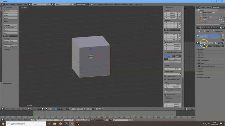Click the auto keyframe record icon
The width and height of the screenshot is (225, 126).
[x=107, y=120]
